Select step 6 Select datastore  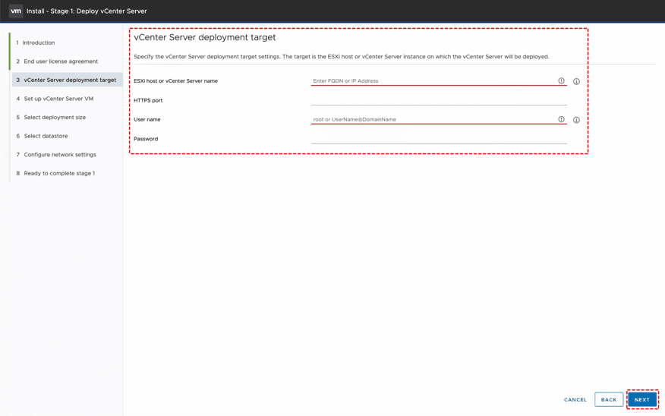[x=42, y=136]
